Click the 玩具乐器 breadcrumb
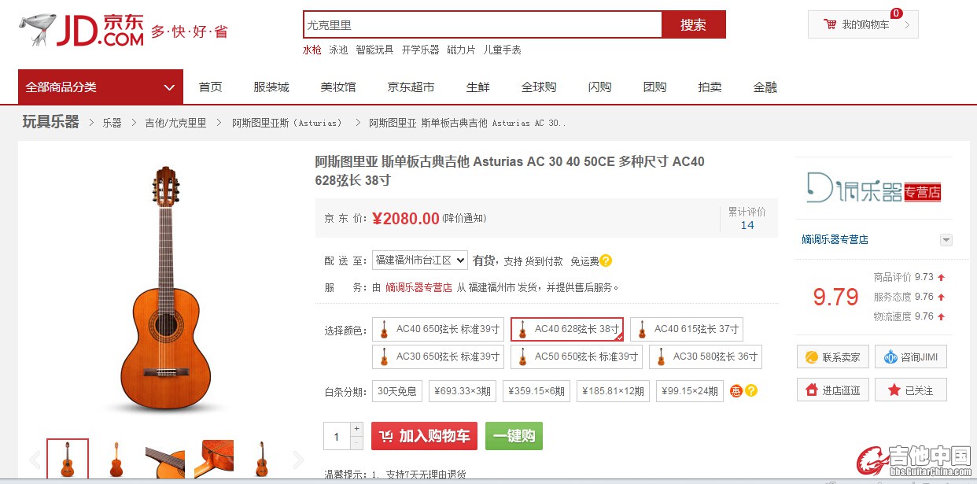This screenshot has height=484, width=977. (x=50, y=122)
